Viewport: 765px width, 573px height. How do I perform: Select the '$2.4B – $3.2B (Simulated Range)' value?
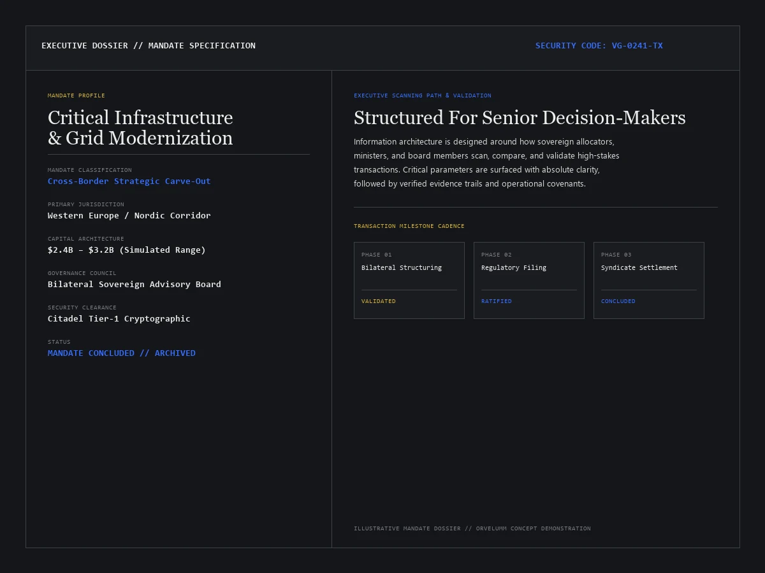127,250
